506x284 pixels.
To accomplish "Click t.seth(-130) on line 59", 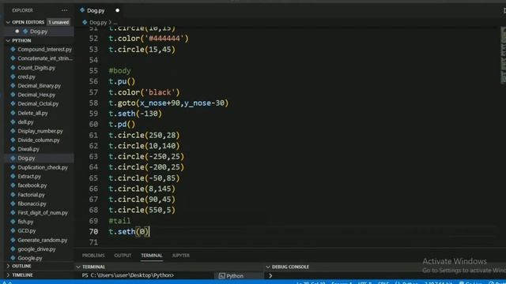I will tap(135, 114).
